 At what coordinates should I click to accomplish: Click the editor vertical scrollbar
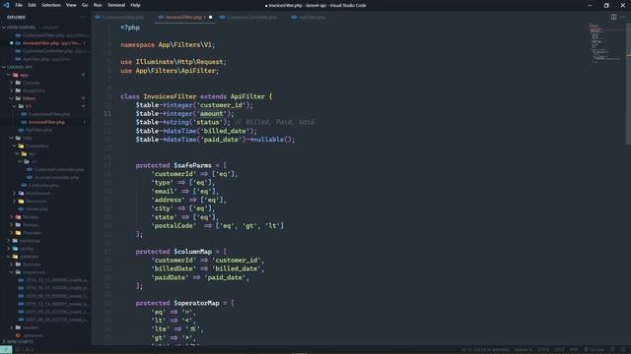pos(629,85)
